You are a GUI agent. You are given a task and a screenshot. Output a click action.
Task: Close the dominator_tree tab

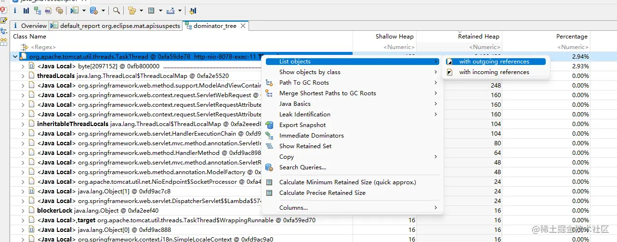(x=243, y=26)
